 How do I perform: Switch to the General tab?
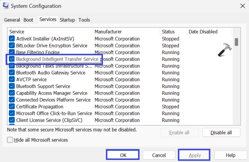12,20
